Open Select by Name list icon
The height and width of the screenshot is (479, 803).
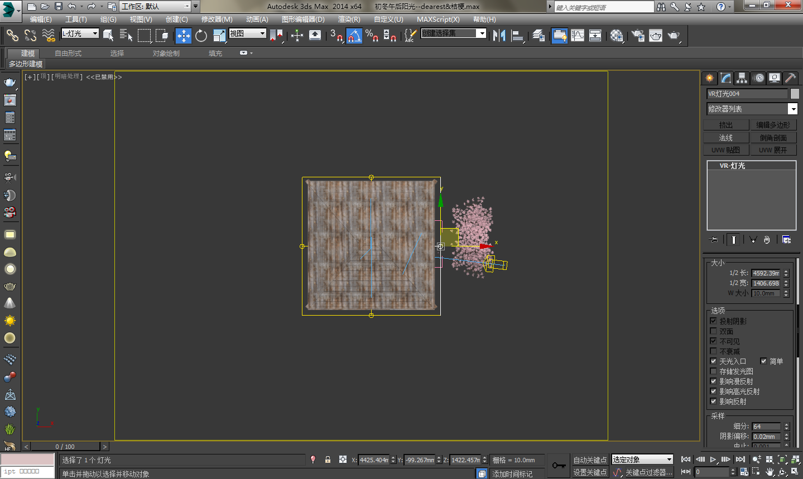[x=126, y=36]
